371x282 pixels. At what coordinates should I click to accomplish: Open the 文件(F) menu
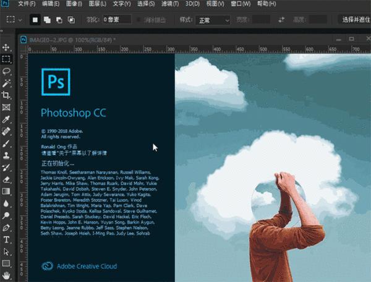click(x=27, y=4)
